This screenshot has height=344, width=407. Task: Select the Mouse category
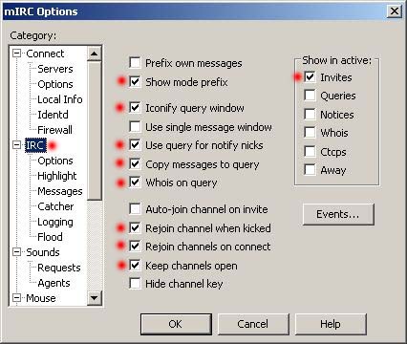coord(41,298)
